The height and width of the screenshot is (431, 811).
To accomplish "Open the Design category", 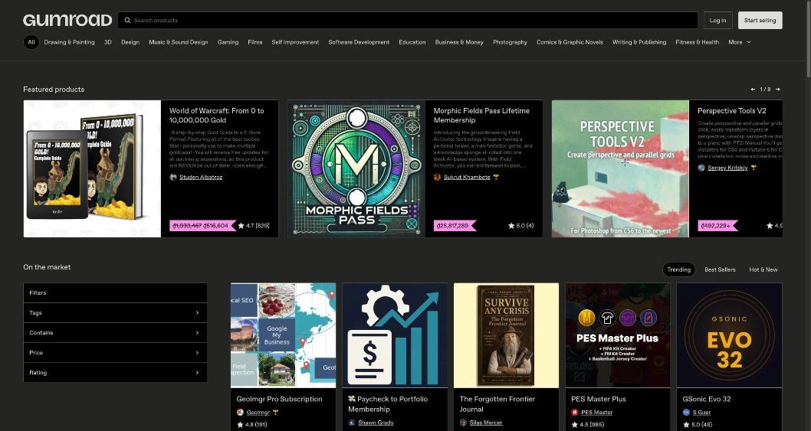I will pyautogui.click(x=130, y=42).
